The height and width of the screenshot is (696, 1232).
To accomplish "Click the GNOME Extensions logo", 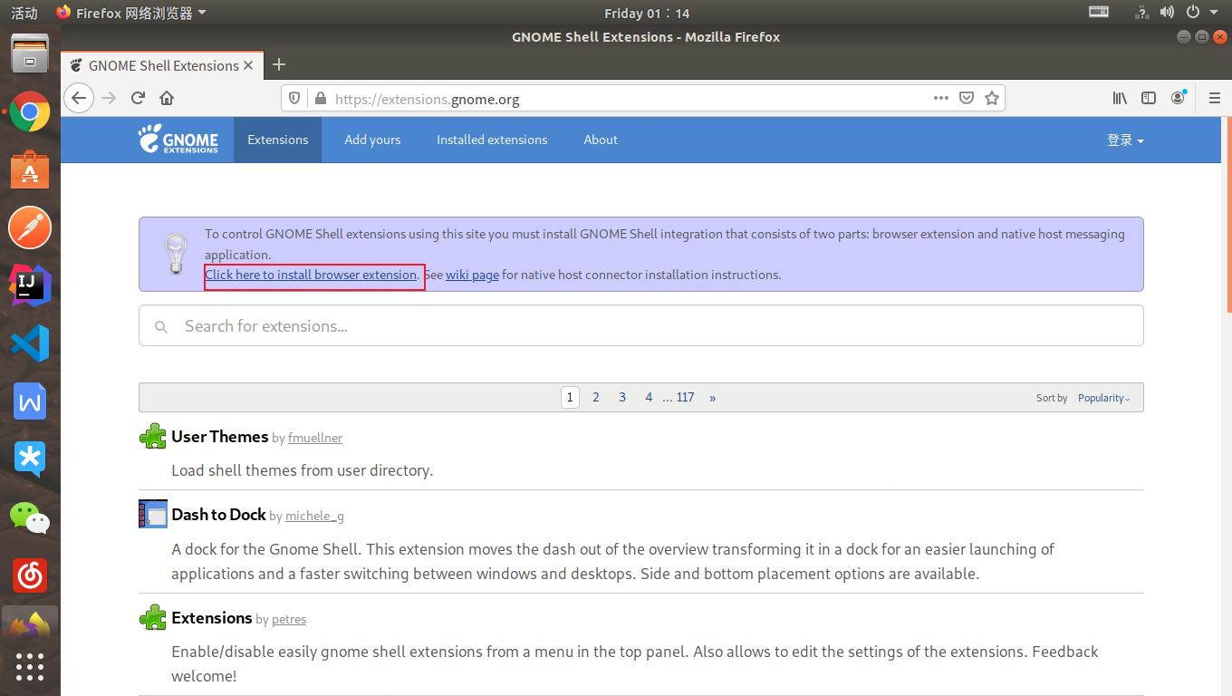I will pos(178,140).
